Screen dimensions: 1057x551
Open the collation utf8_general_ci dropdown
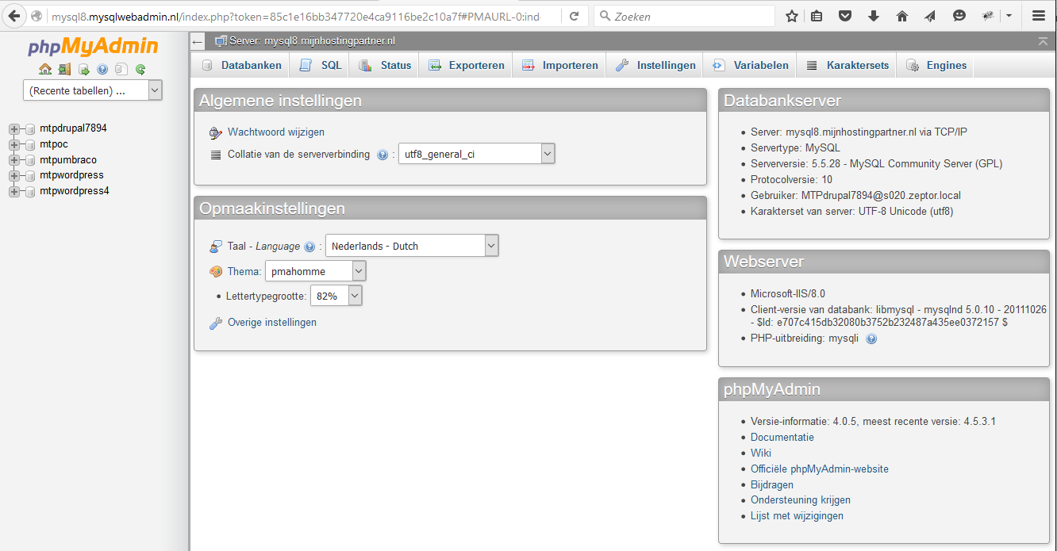click(x=476, y=155)
